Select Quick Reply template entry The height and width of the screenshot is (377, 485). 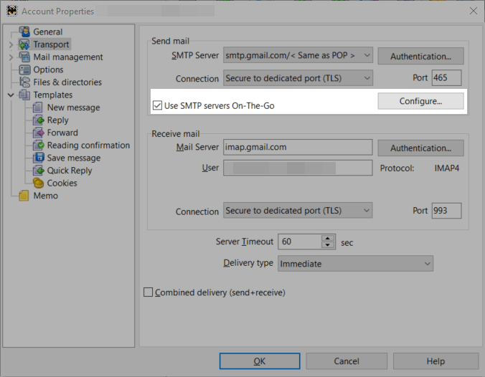tap(70, 171)
